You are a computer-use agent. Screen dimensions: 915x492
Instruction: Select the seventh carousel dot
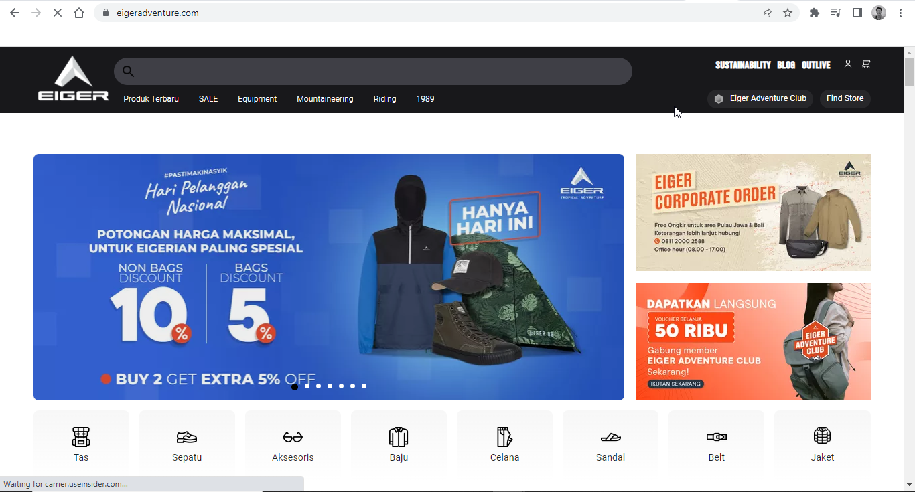click(x=364, y=386)
